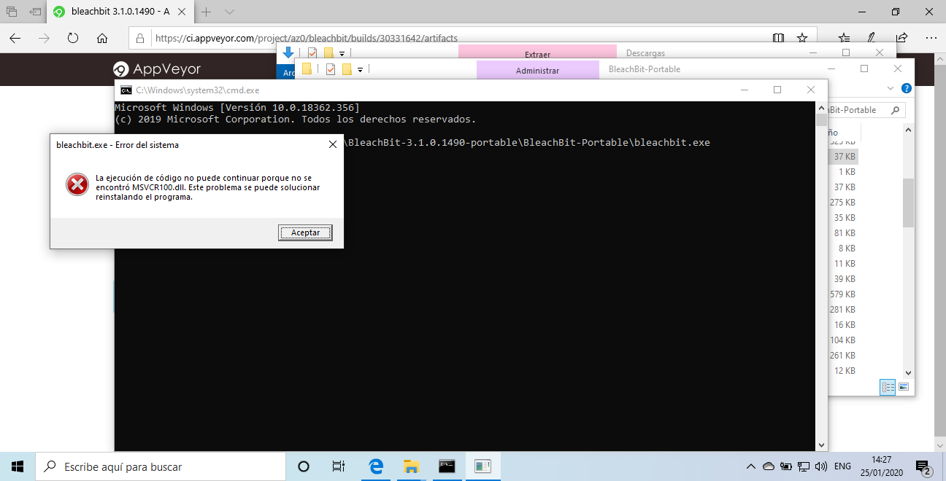Open Edge from the taskbar
The image size is (946, 481).
pos(377,466)
